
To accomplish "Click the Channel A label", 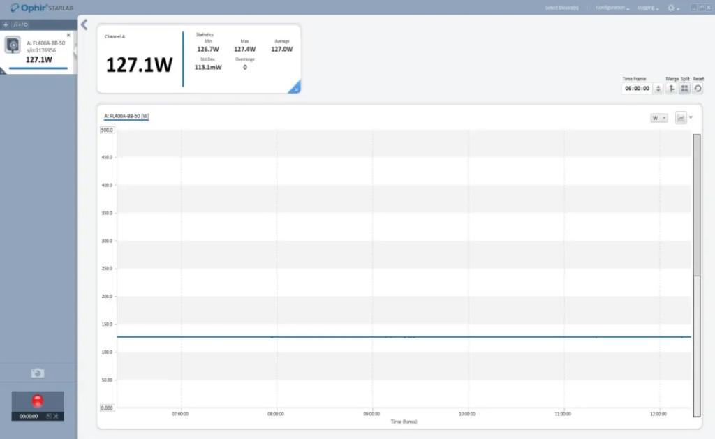I will click(115, 36).
